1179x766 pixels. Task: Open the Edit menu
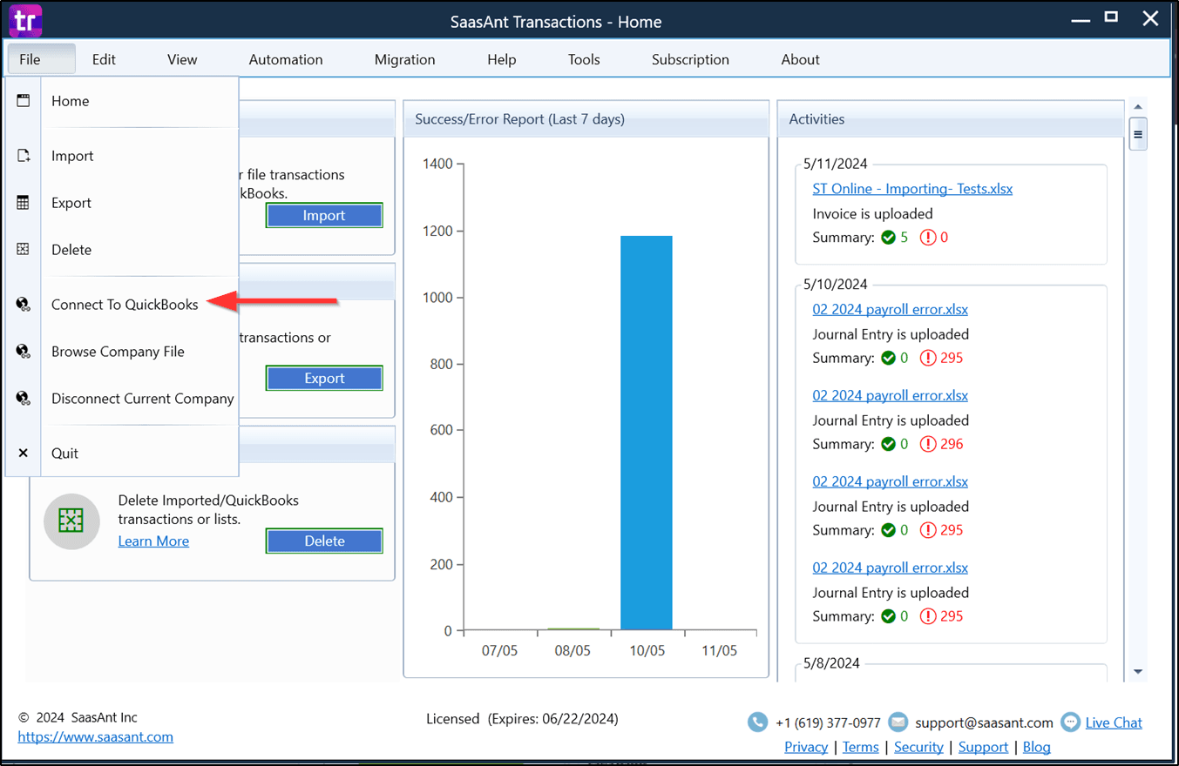pyautogui.click(x=104, y=59)
